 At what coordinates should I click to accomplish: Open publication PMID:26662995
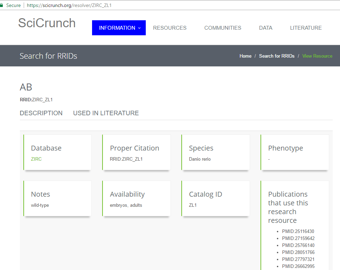tap(298, 266)
